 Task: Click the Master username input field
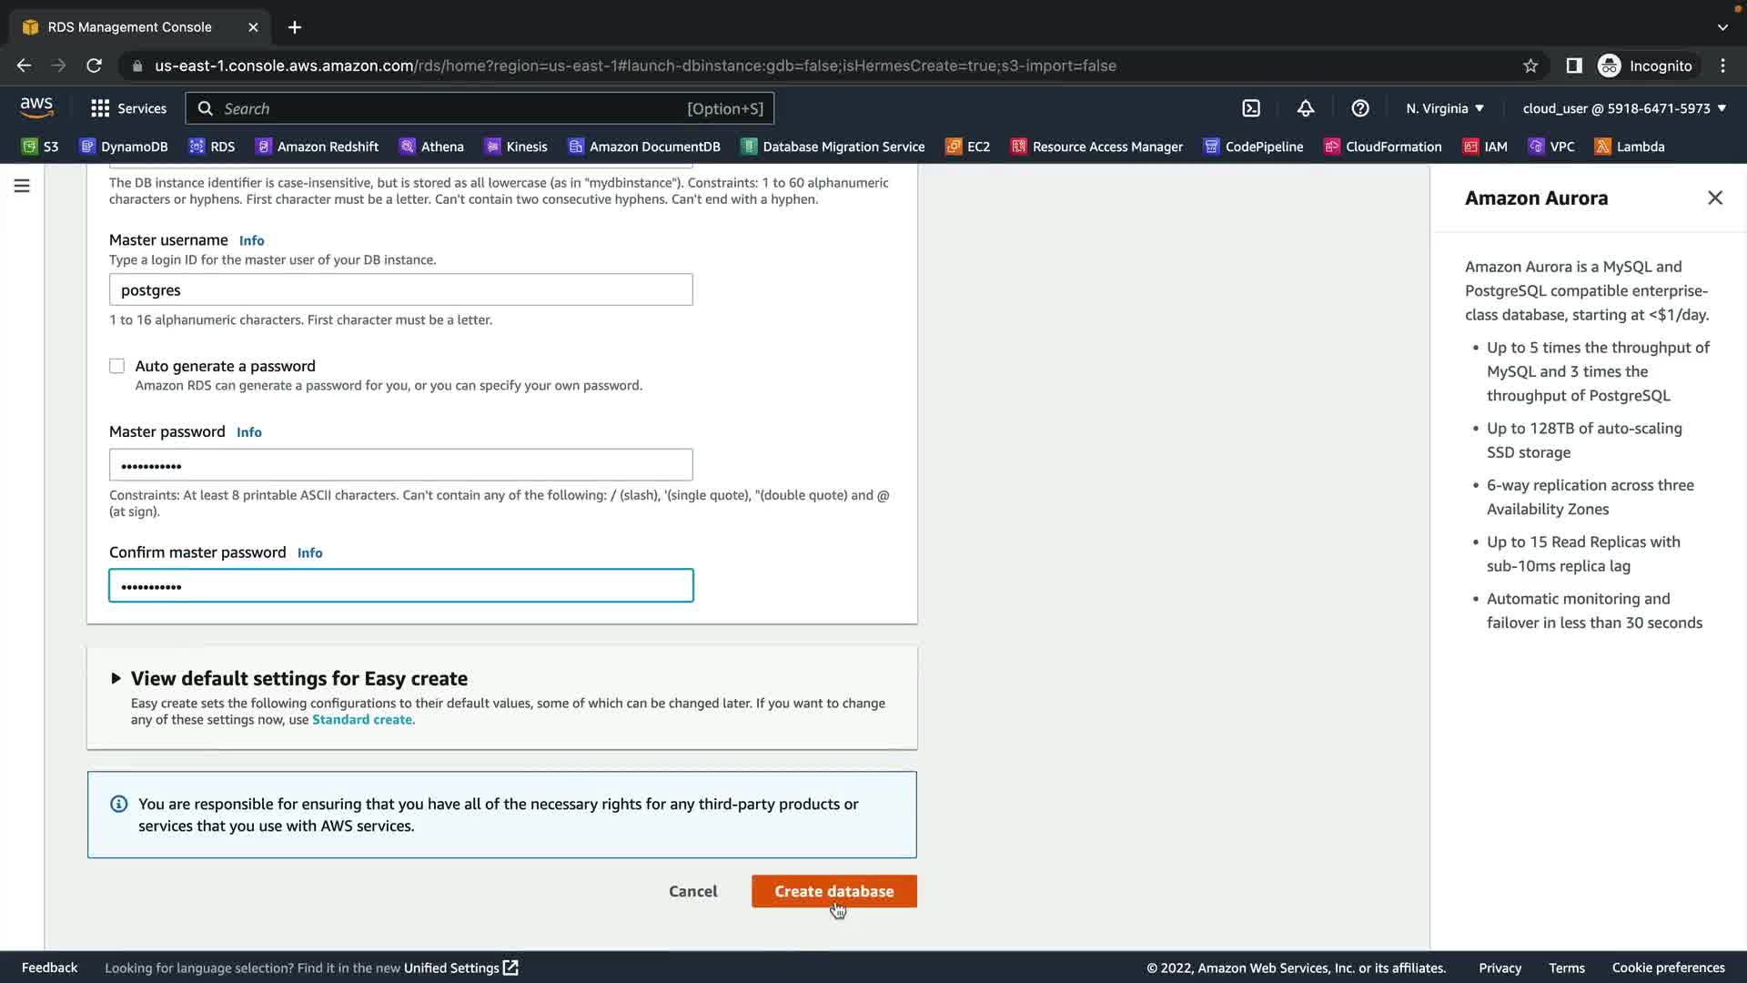400,290
